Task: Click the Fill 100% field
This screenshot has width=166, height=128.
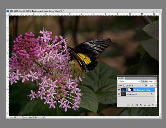Action: (151, 86)
